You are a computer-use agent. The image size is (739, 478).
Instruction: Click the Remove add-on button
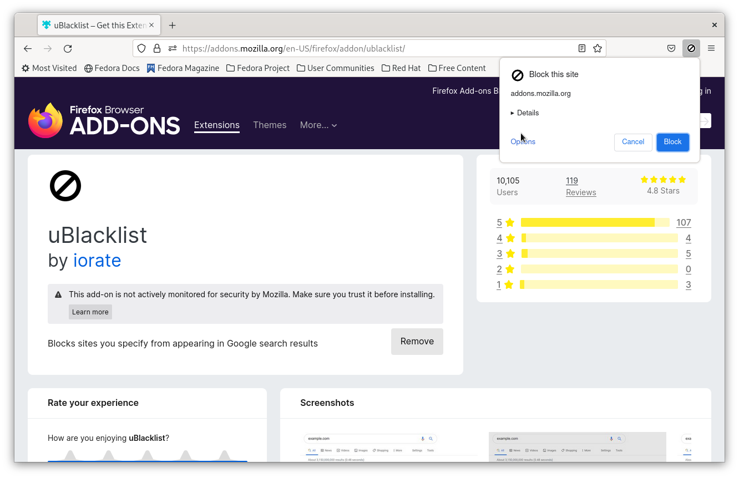(417, 342)
